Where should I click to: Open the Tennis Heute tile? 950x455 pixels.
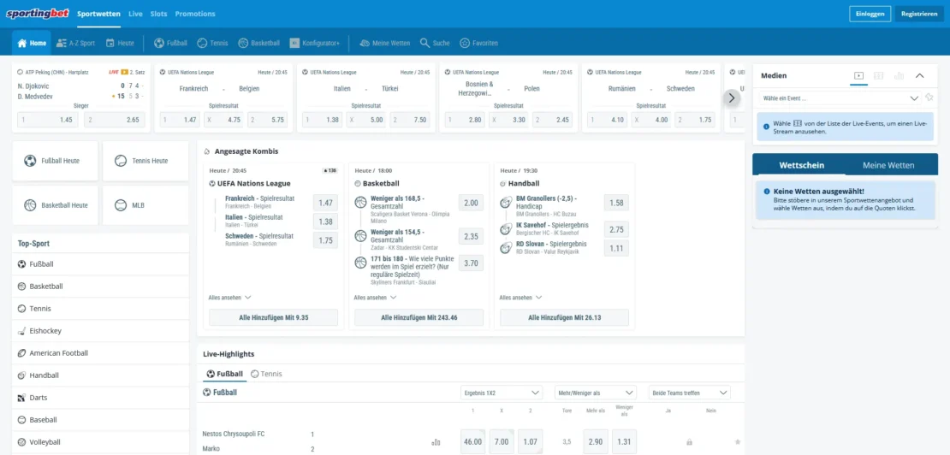tap(145, 161)
